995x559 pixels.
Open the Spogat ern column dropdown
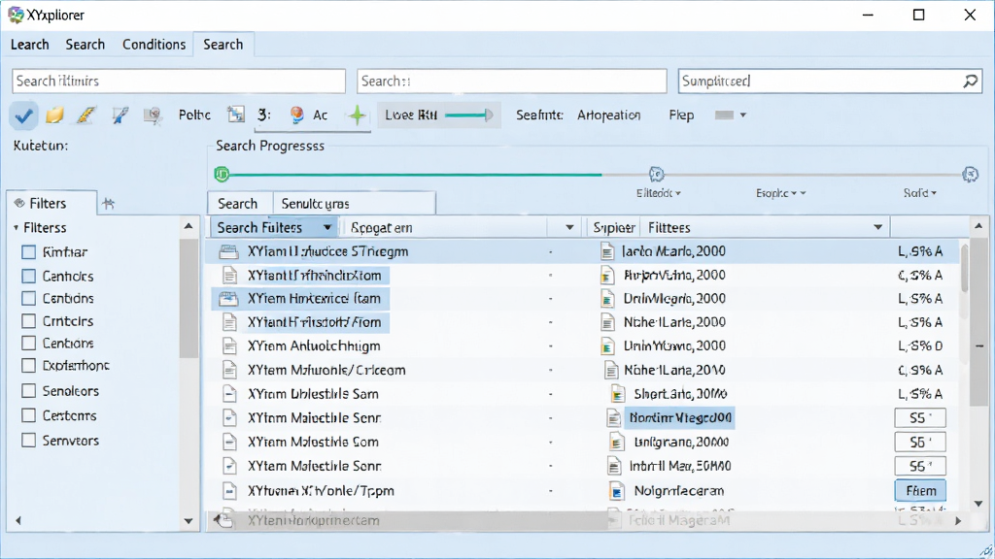(x=569, y=227)
